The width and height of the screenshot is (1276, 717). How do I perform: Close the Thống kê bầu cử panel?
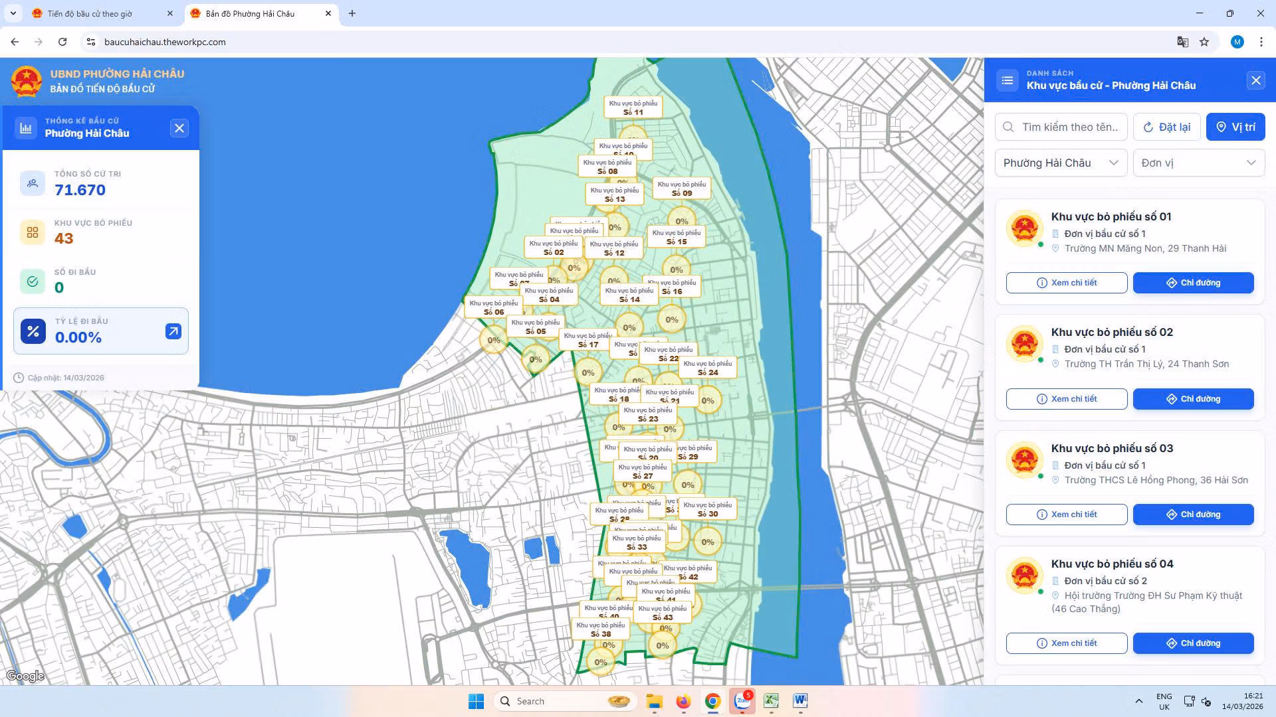tap(179, 128)
